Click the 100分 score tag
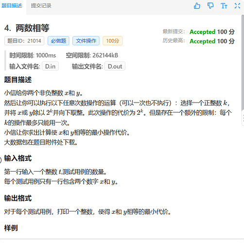This screenshot has width=244, height=243. point(113,41)
